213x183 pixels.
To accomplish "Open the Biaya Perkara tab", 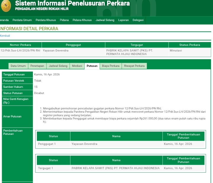I will (111, 66).
